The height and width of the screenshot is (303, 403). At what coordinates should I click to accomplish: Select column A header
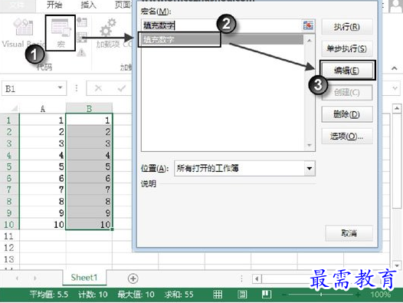pyautogui.click(x=43, y=108)
